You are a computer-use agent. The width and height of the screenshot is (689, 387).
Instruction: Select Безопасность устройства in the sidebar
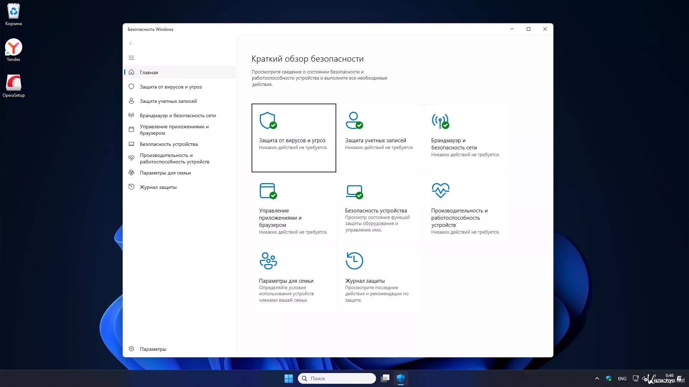[169, 144]
